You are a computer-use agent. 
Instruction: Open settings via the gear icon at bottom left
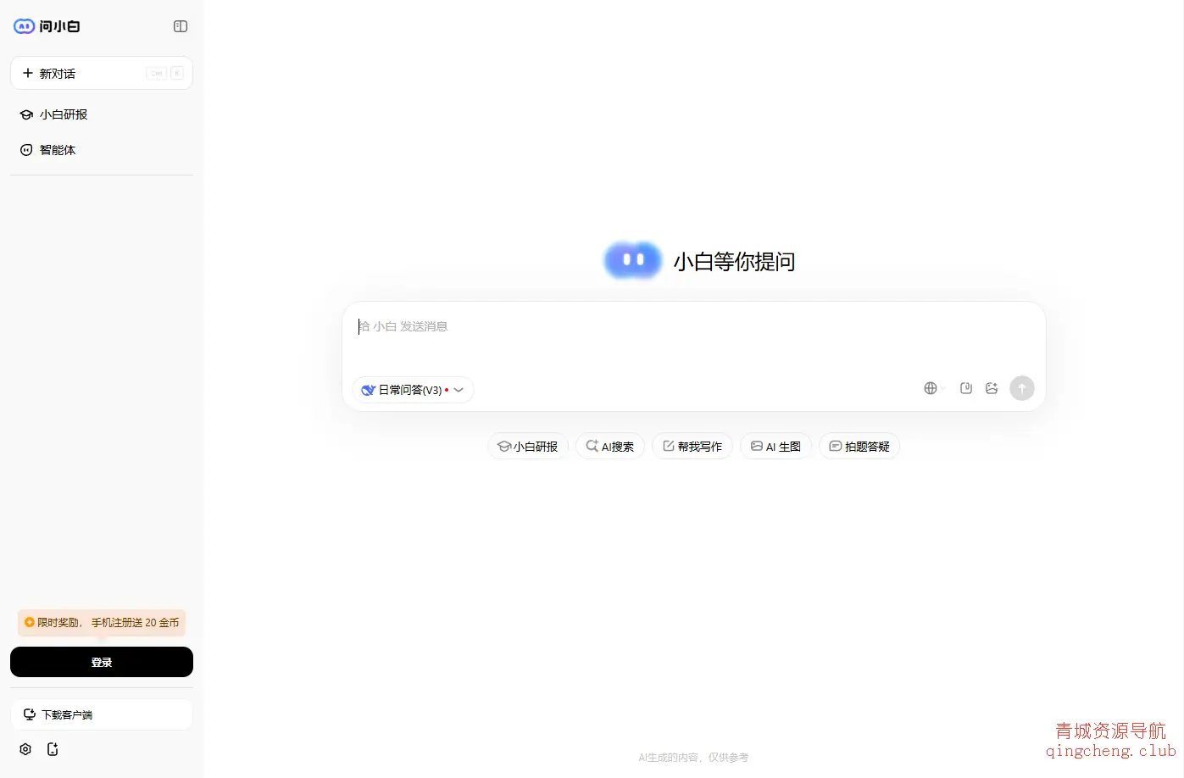coord(25,749)
